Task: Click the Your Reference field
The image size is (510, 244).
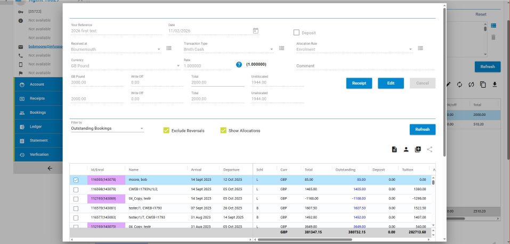Action: click(x=116, y=31)
